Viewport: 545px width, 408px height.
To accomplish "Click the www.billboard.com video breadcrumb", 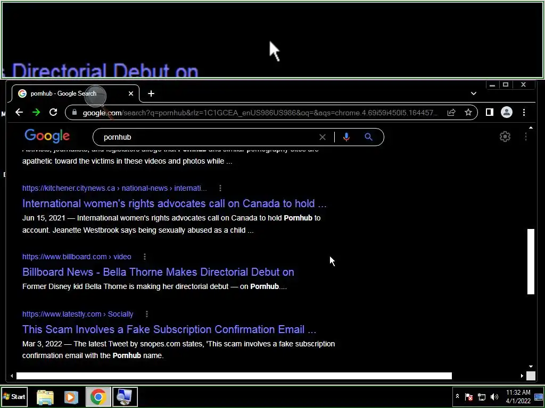I will coord(77,257).
